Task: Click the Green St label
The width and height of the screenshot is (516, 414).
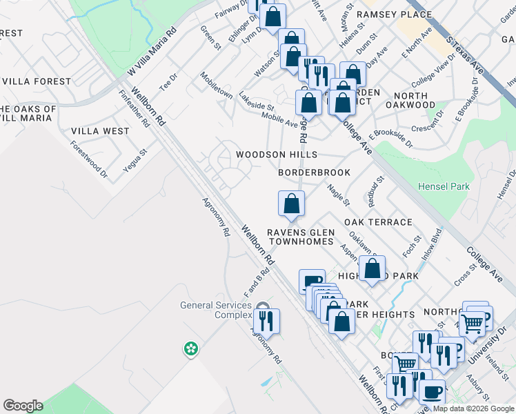Action: [x=210, y=37]
